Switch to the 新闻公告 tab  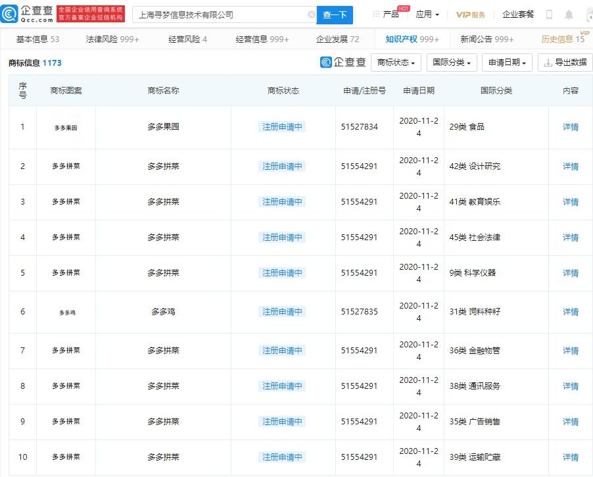pyautogui.click(x=487, y=39)
